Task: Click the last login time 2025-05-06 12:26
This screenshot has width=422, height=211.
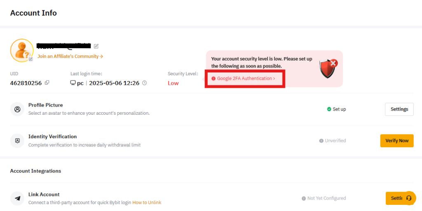Action: click(x=114, y=83)
